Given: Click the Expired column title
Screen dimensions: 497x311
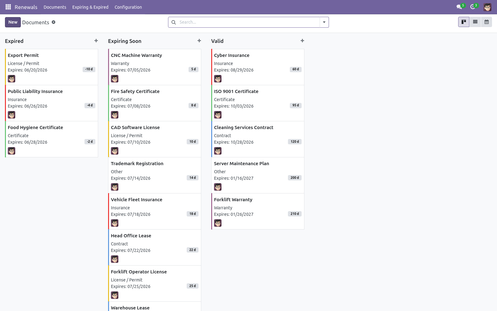Looking at the screenshot, I should point(14,41).
